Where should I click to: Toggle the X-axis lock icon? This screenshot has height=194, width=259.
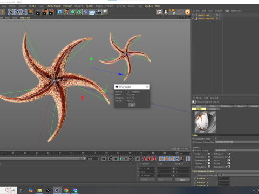[x=11, y=12]
